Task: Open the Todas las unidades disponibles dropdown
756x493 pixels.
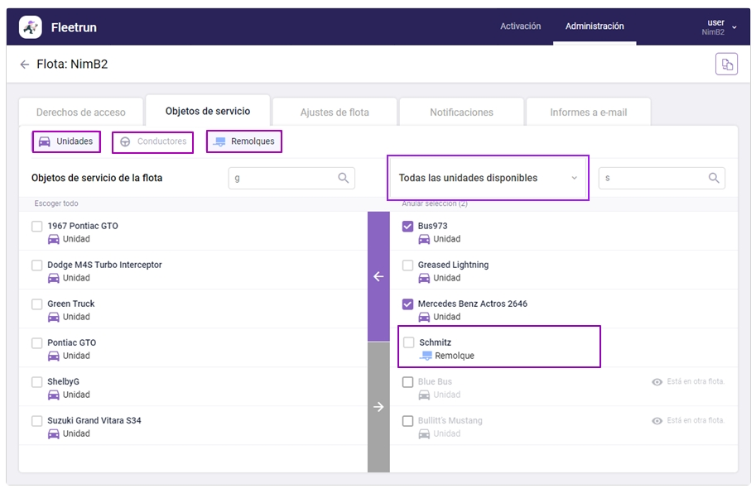Action: click(488, 178)
